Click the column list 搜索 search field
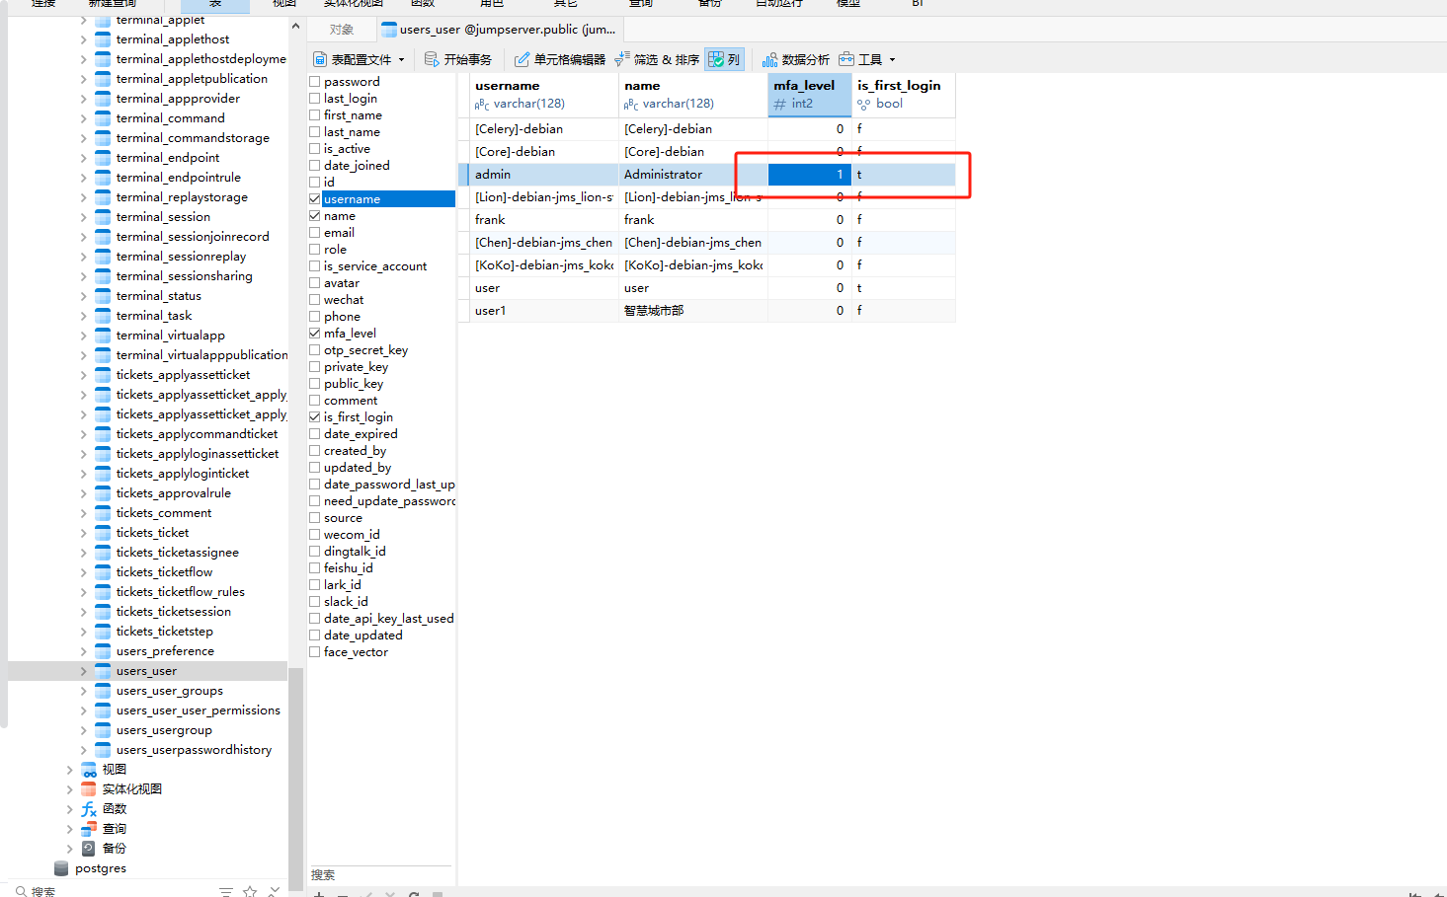The height and width of the screenshot is (897, 1447). point(381,875)
